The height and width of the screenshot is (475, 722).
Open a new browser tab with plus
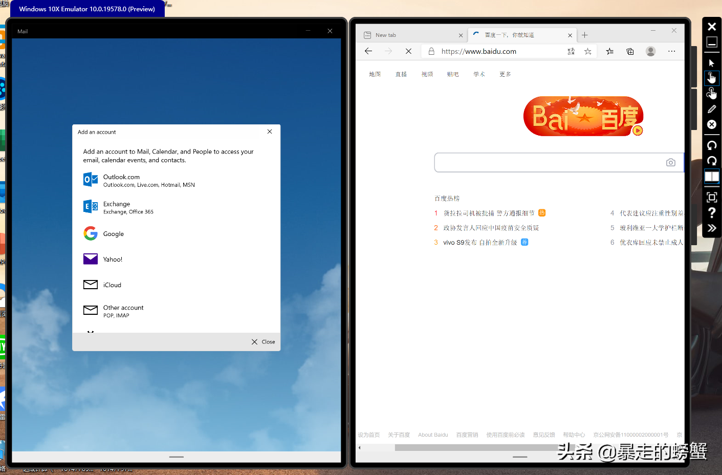click(x=585, y=35)
